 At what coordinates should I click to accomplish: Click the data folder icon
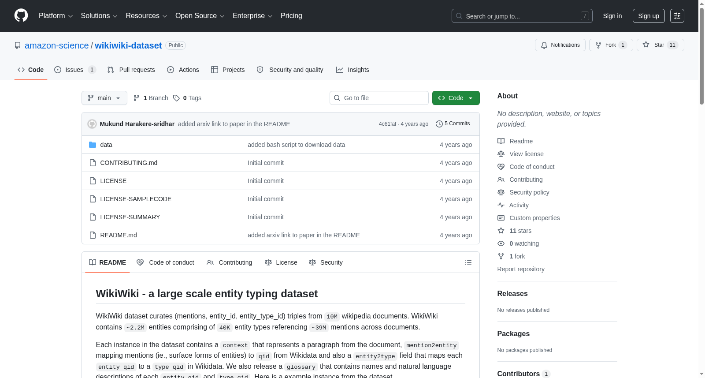point(93,145)
